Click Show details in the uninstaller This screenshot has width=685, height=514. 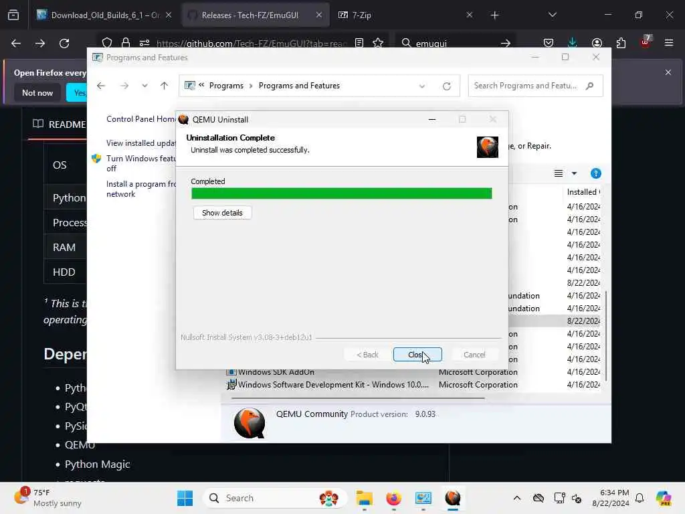(222, 213)
